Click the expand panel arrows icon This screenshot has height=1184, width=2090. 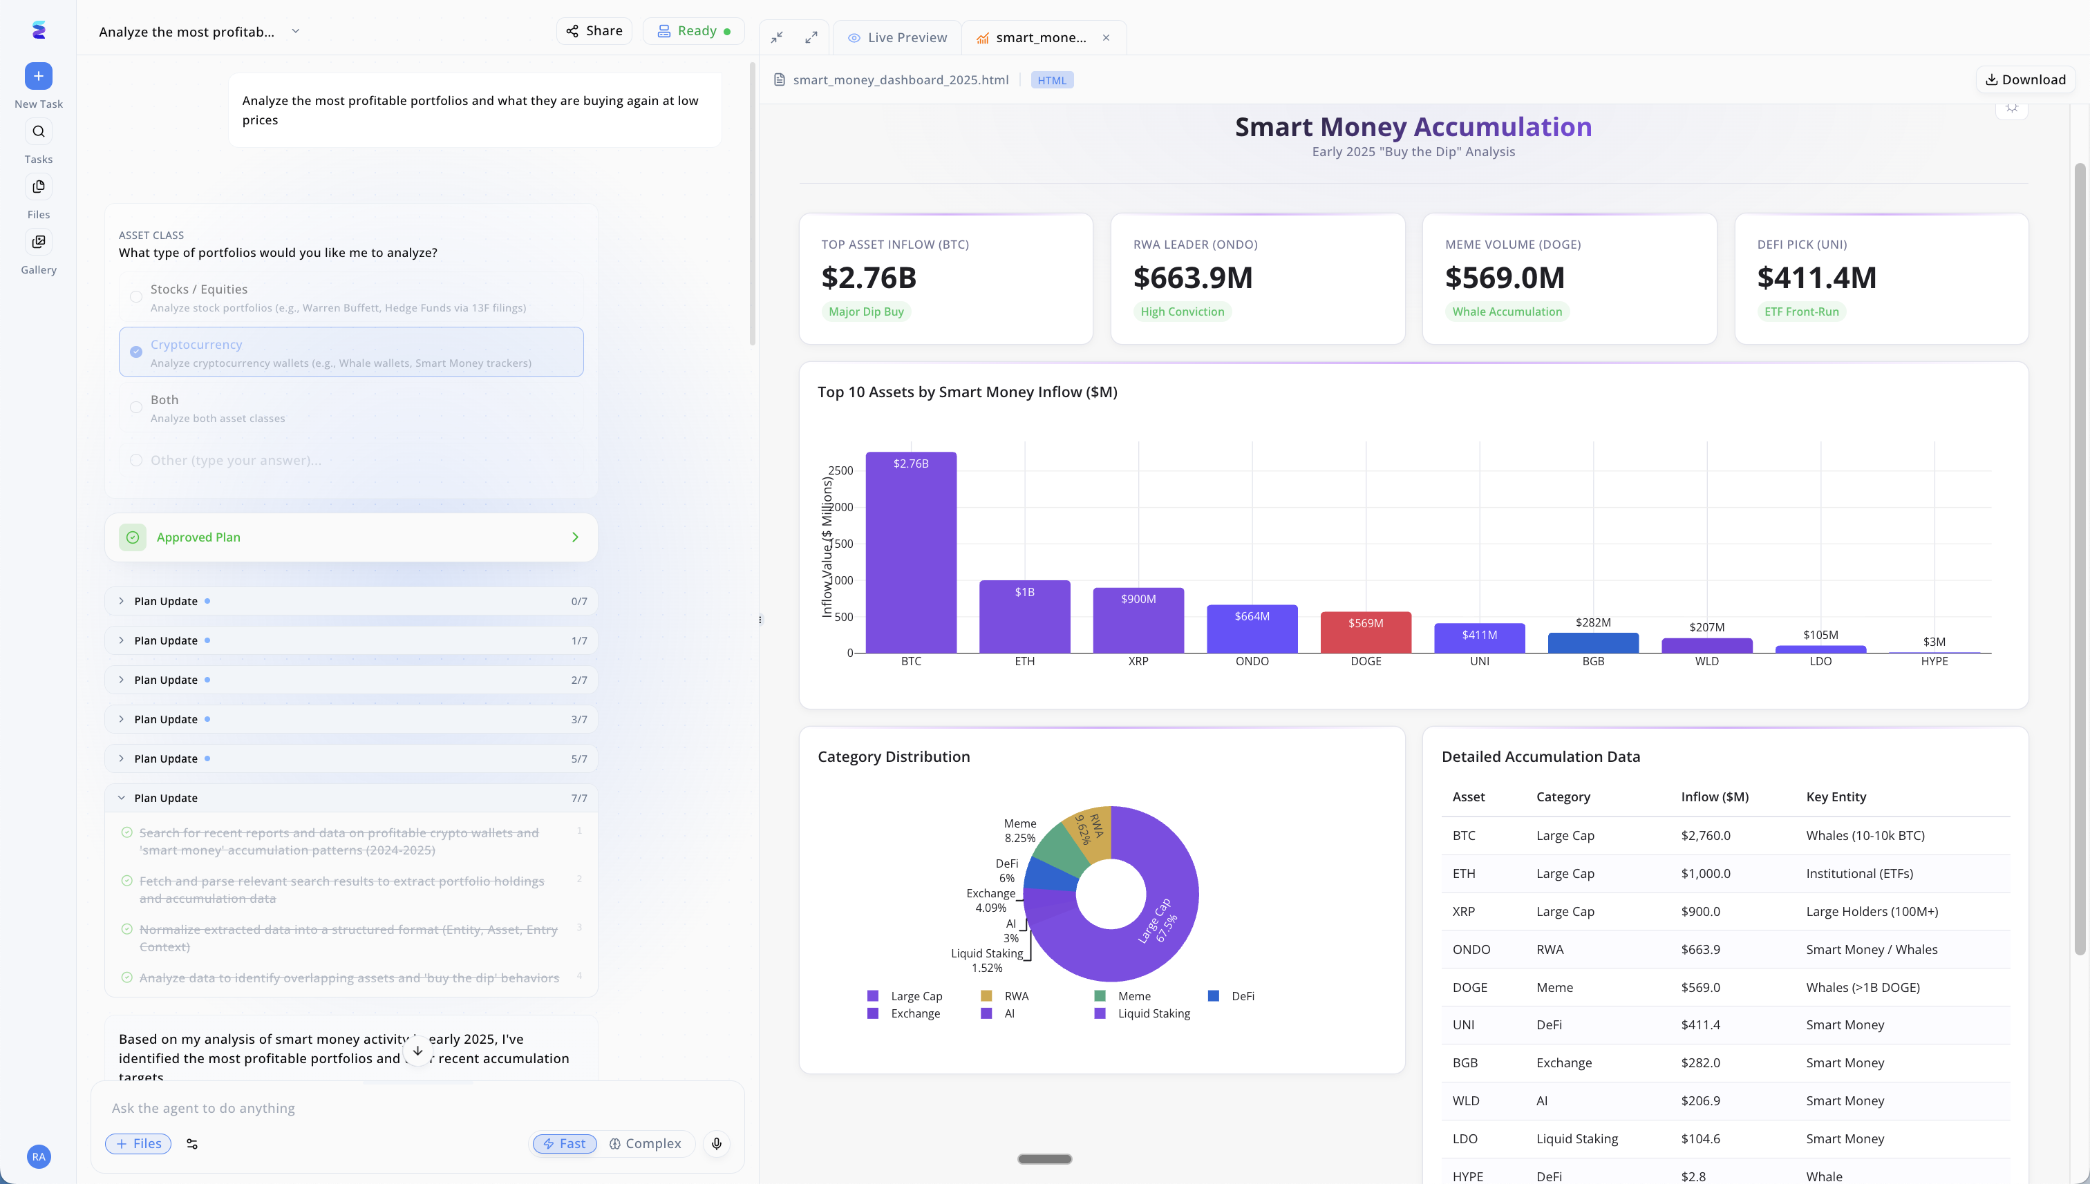(811, 37)
